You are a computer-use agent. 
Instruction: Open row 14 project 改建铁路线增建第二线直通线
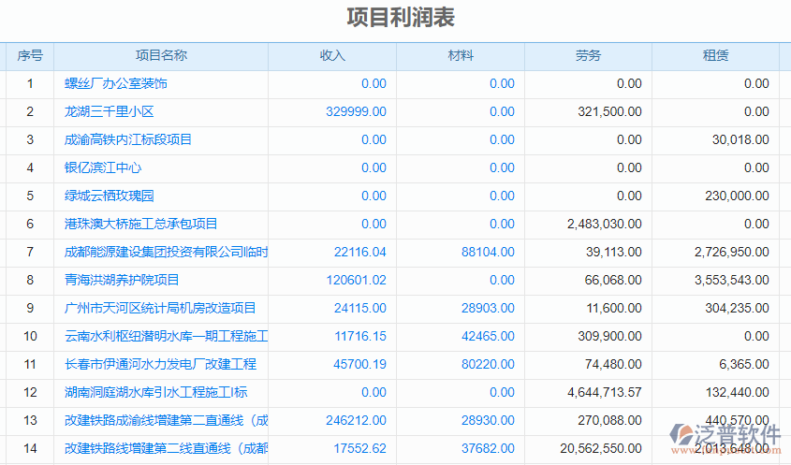(x=166, y=448)
